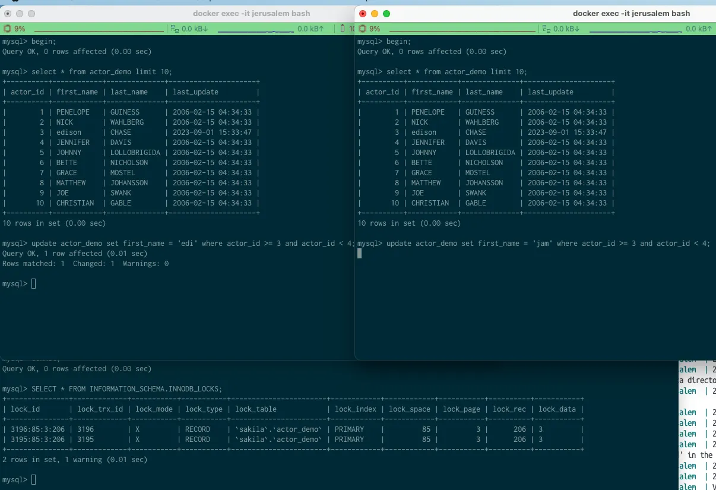This screenshot has height=490, width=716.
Task: Click the left window's 'docker exec -it jerusalem bash' title
Action: tap(252, 13)
